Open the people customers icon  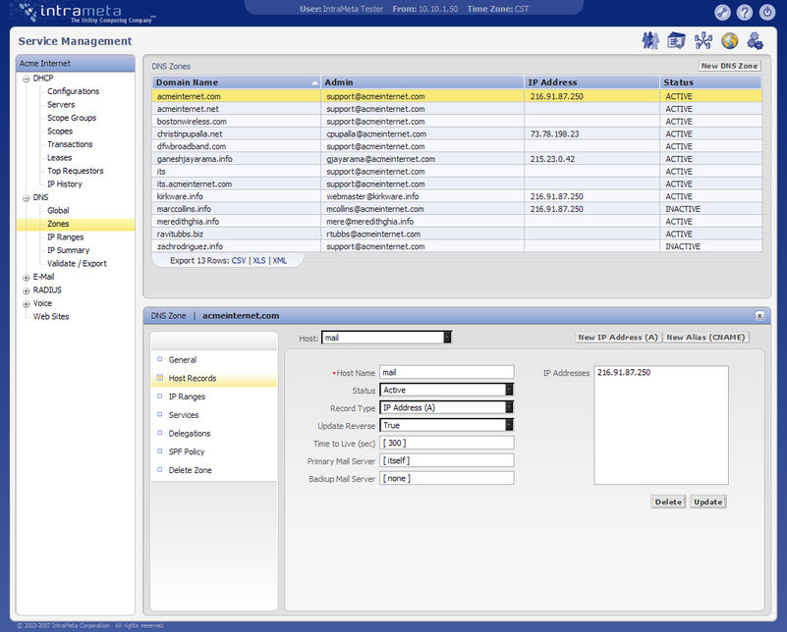tap(650, 40)
